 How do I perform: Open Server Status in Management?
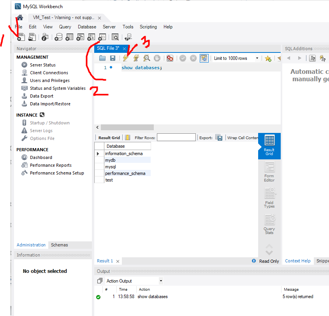click(43, 65)
